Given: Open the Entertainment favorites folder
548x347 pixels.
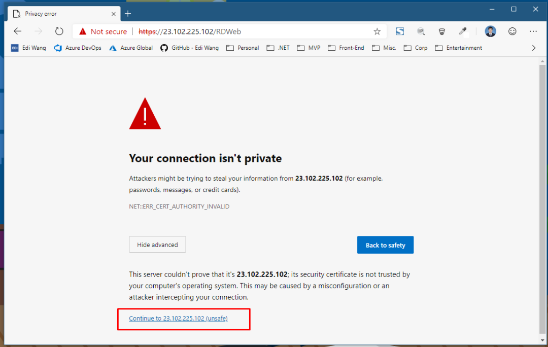Looking at the screenshot, I should (x=459, y=48).
